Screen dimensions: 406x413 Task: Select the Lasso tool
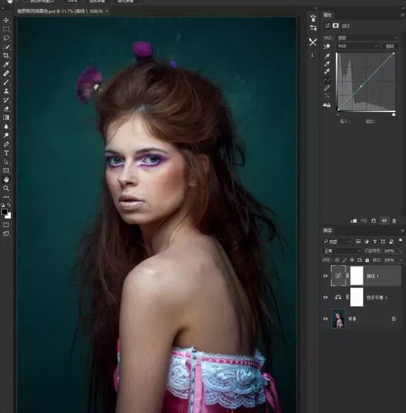(x=6, y=38)
